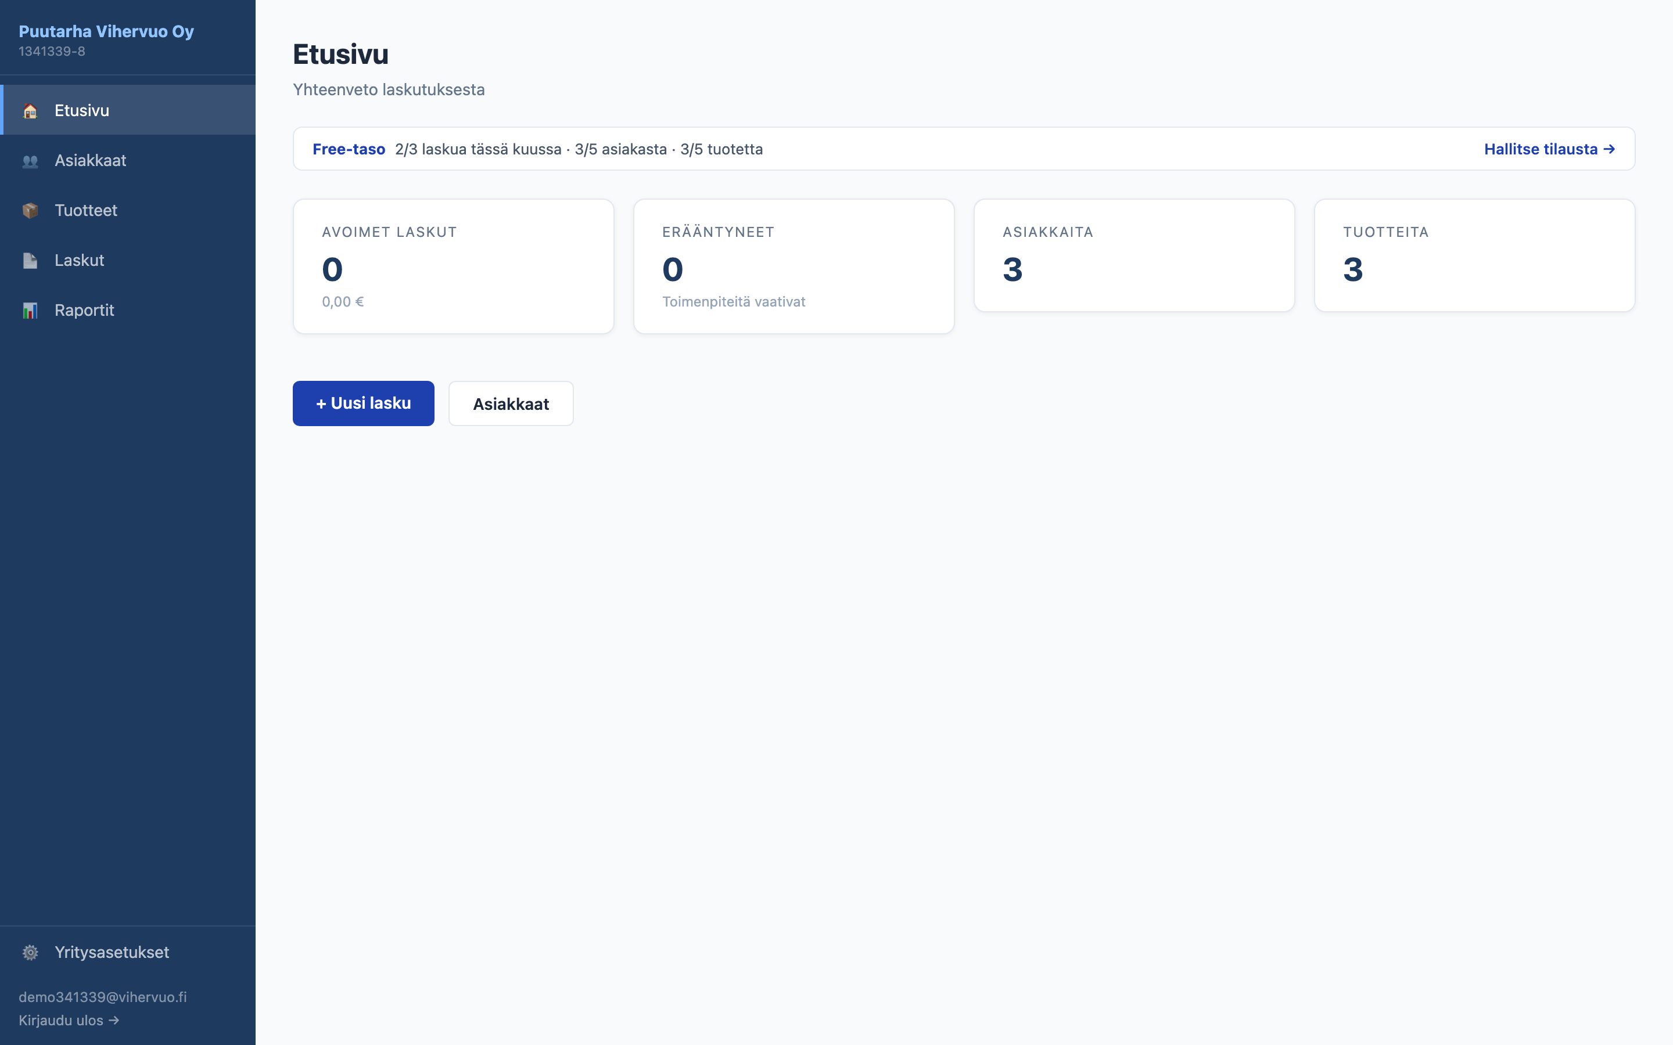1673x1045 pixels.
Task: Click the package box icon for Tuotteet
Action: (x=30, y=211)
